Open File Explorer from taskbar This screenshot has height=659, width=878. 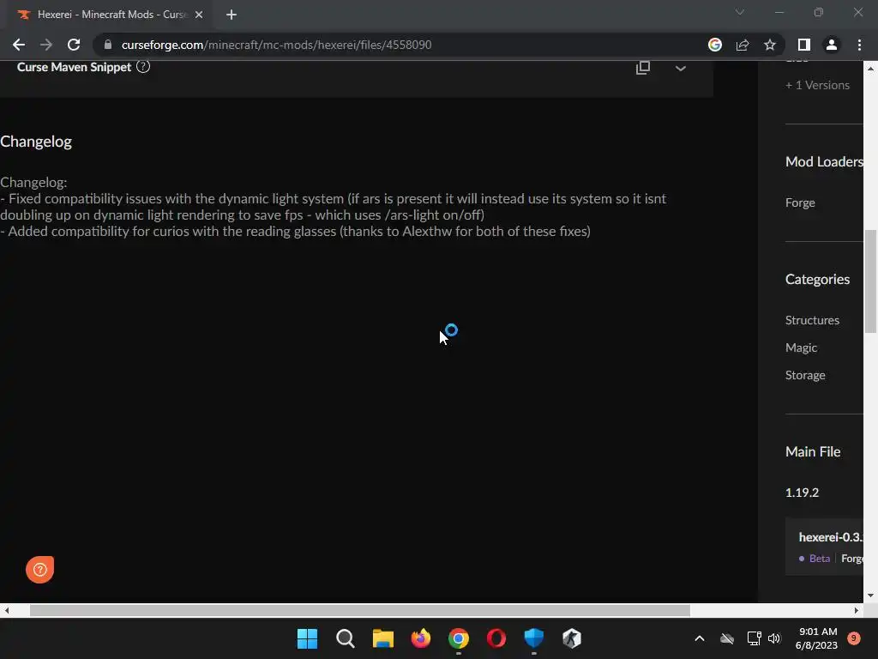pos(383,638)
